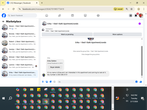This screenshot has height=110, width=147.
Task: Open the browser zoom magnifier icon
Action: (x=127, y=9)
